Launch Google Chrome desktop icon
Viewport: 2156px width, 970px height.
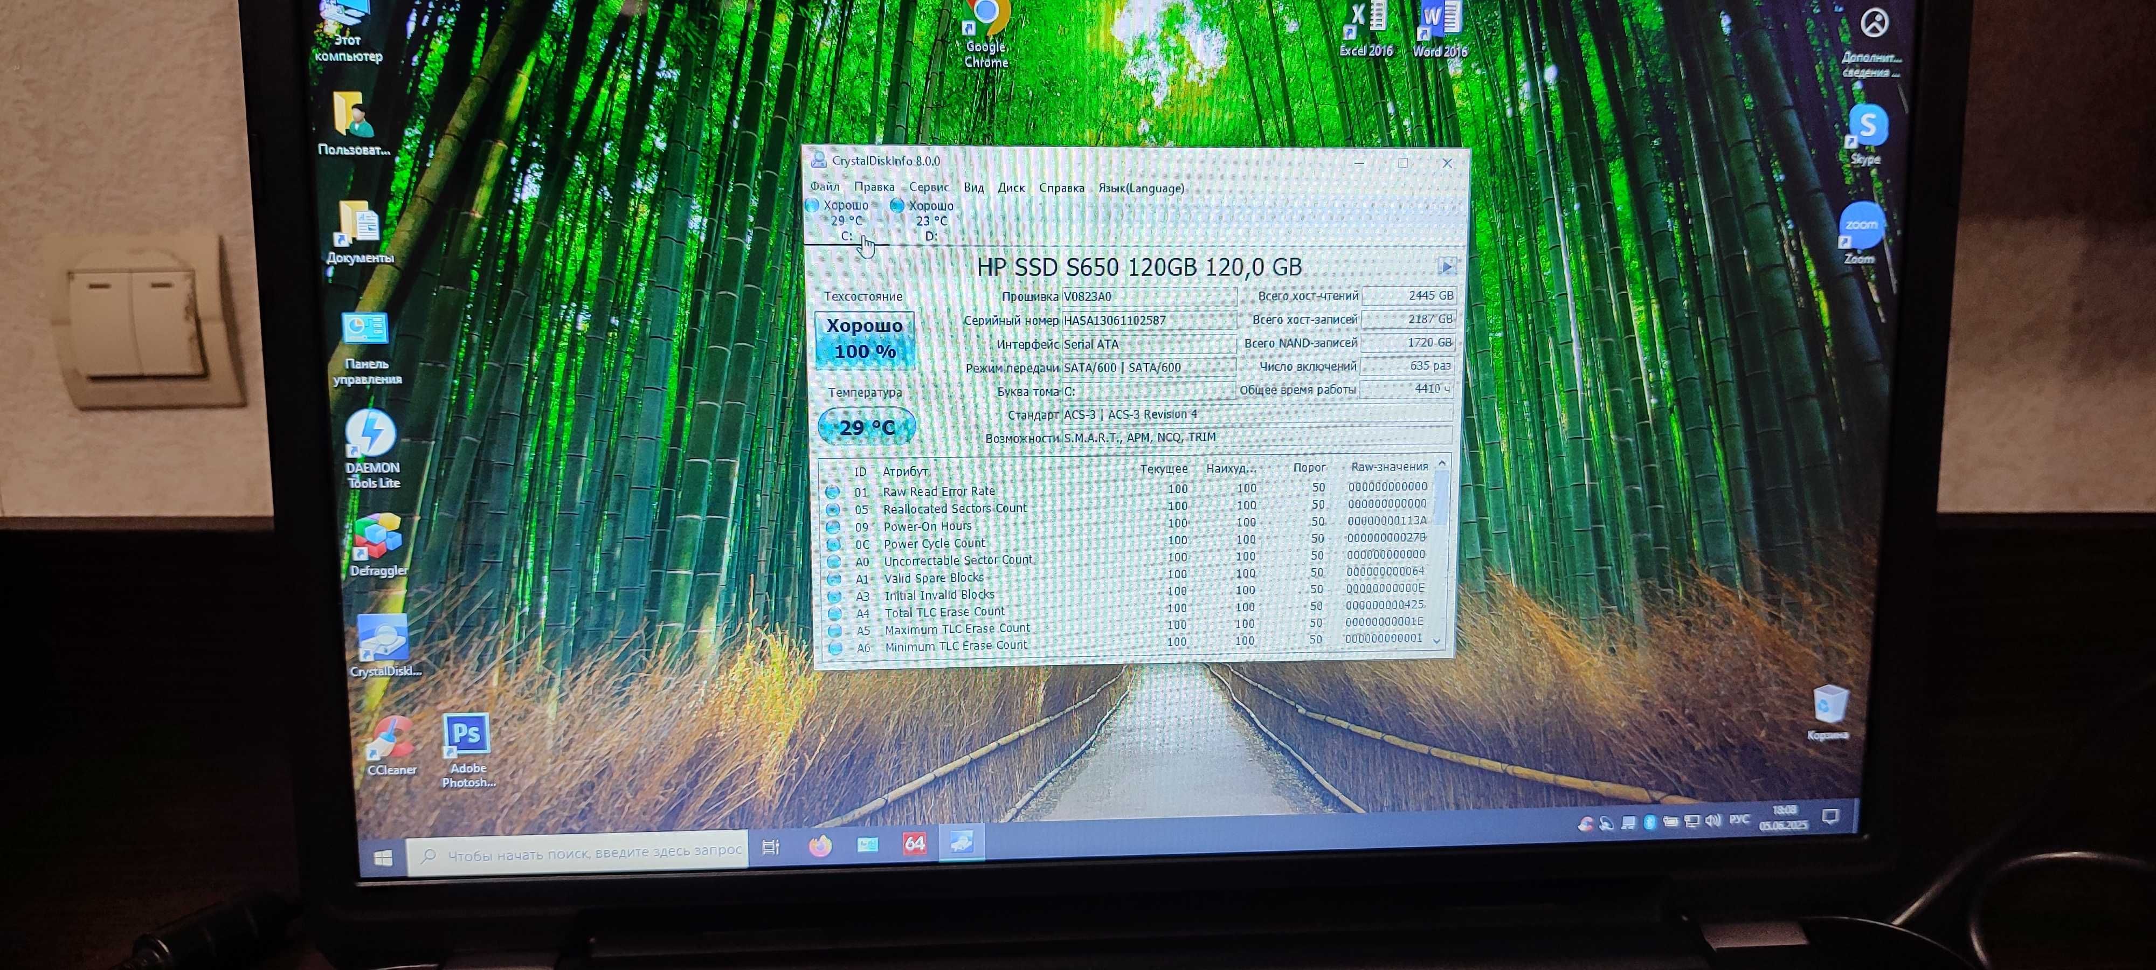click(x=986, y=33)
